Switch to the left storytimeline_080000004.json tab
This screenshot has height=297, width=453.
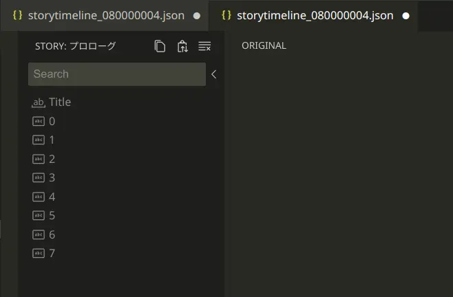pyautogui.click(x=106, y=15)
